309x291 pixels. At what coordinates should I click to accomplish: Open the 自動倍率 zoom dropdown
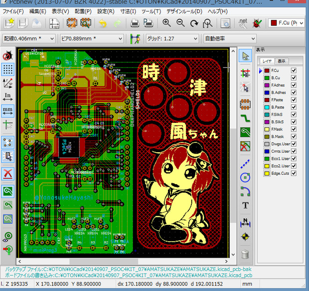[230, 39]
